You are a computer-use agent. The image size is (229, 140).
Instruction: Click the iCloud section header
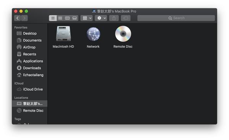coord(19,84)
